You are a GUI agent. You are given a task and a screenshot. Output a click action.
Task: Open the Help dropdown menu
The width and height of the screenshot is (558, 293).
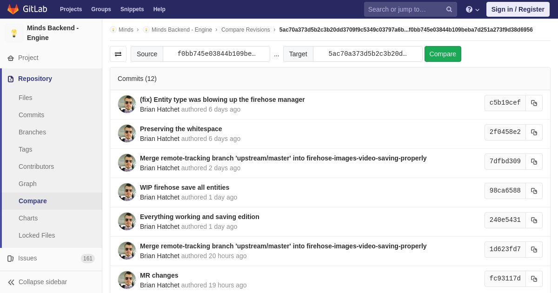(472, 9)
